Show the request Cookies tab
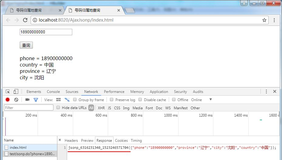282x160 pixels. [121, 140]
